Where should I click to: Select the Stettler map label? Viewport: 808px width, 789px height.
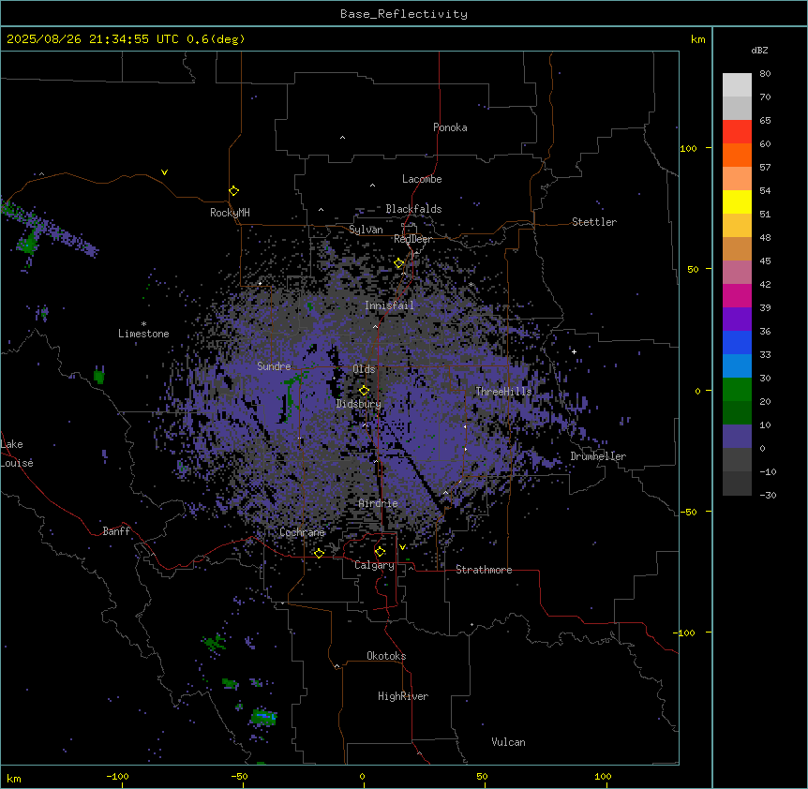pyautogui.click(x=594, y=222)
